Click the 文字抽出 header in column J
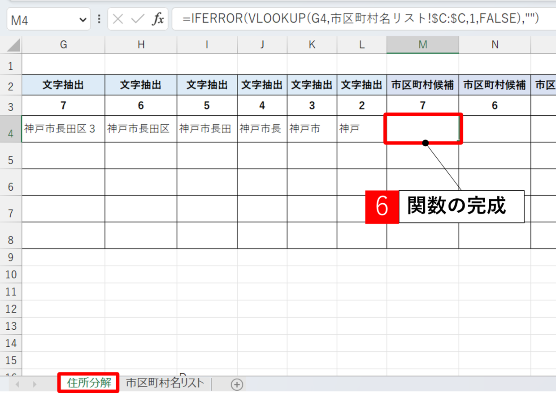 point(262,85)
